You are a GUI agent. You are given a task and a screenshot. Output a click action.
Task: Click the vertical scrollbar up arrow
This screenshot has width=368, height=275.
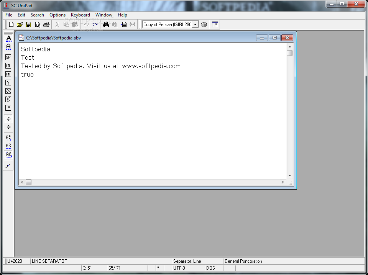point(290,47)
